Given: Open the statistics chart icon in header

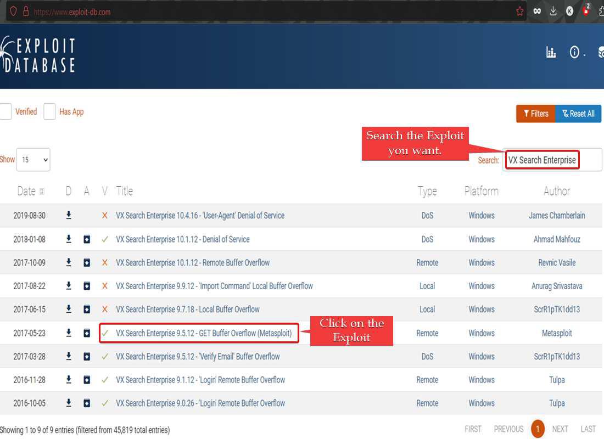Looking at the screenshot, I should tap(551, 52).
